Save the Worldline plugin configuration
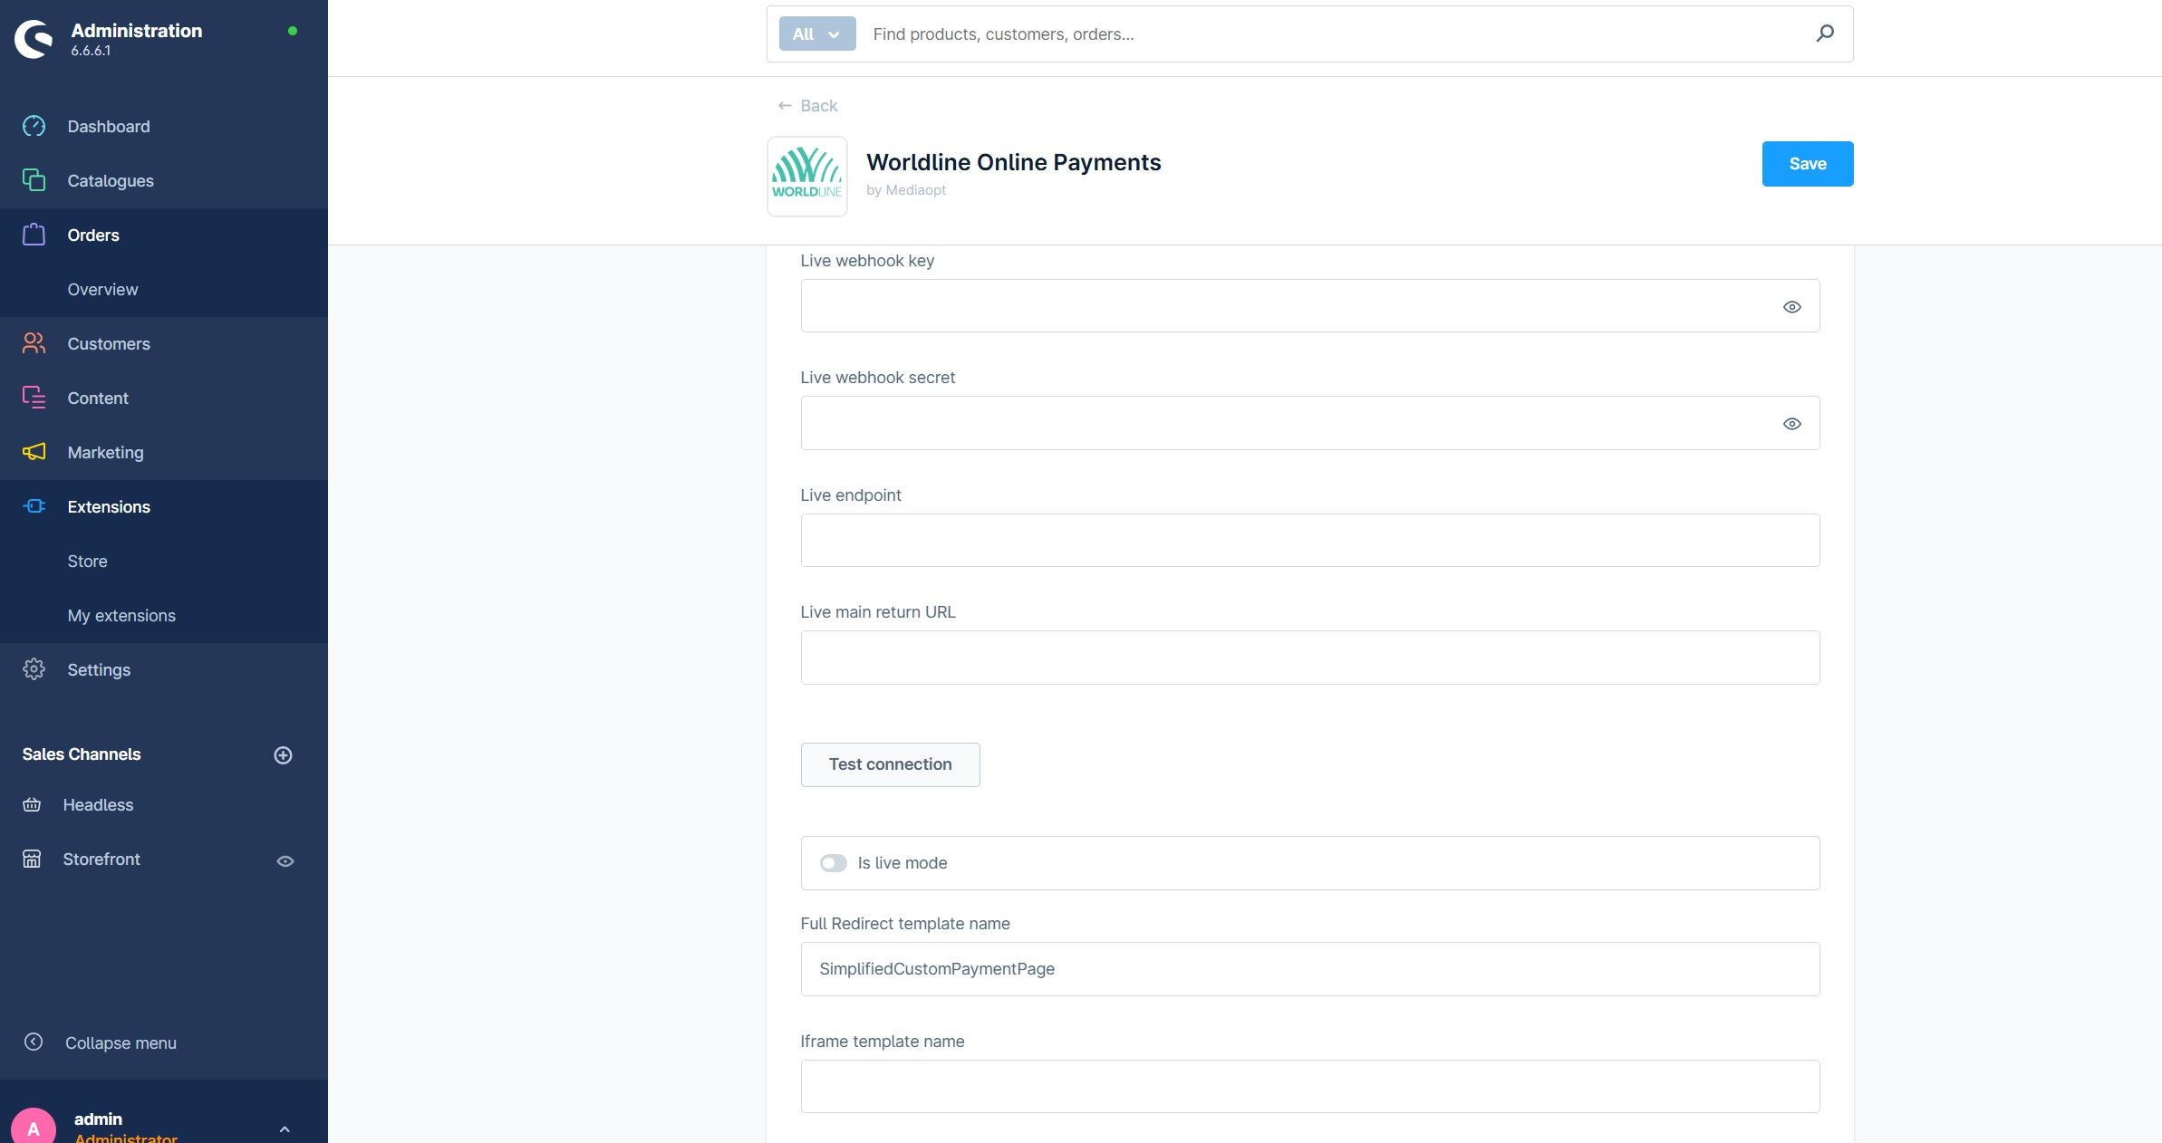Viewport: 2162px width, 1143px height. (x=1807, y=164)
